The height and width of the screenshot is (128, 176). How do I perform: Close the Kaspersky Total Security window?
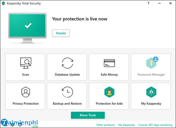[x=170, y=3]
